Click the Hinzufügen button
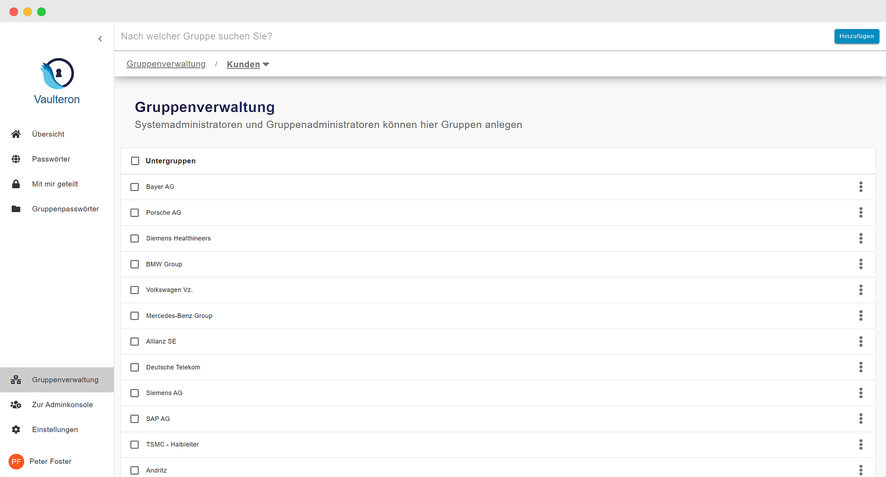 (856, 36)
